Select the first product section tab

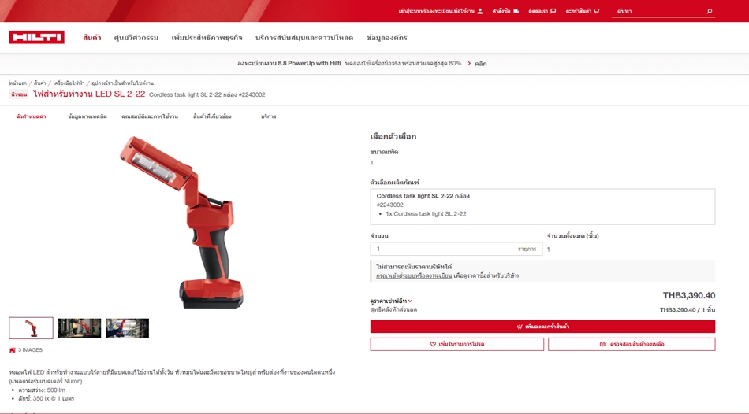tap(31, 116)
